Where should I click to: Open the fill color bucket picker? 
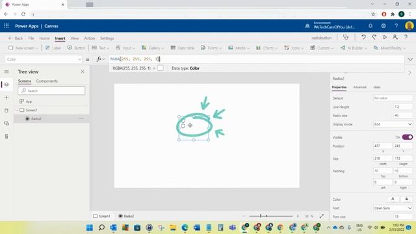406,200
